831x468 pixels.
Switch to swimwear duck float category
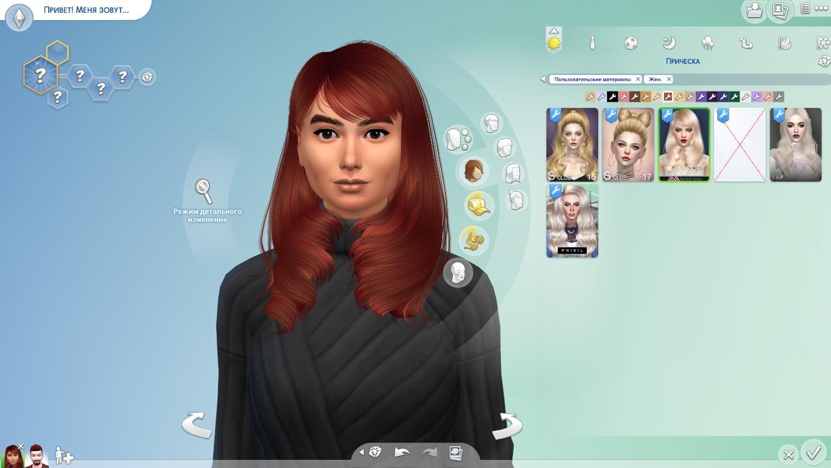(x=746, y=43)
